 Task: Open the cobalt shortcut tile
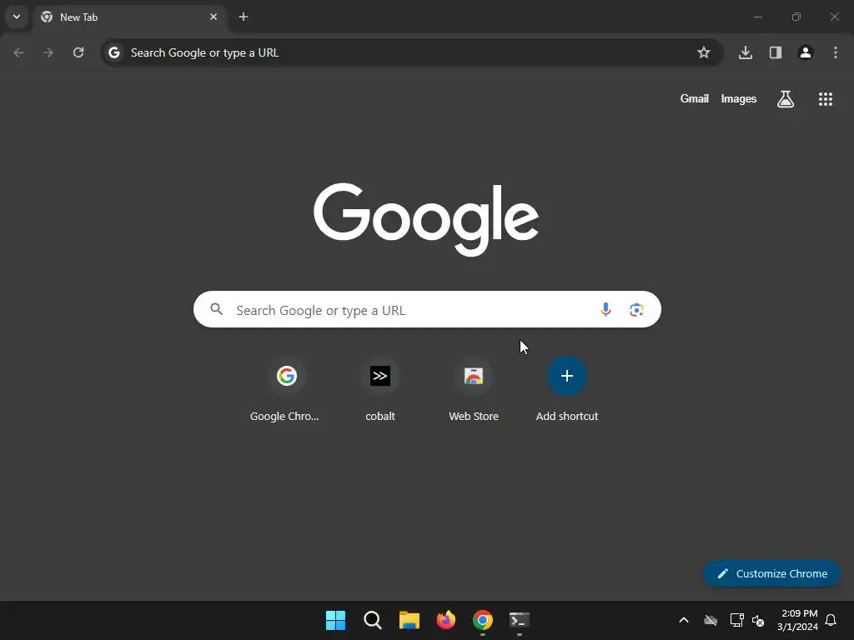point(380,390)
